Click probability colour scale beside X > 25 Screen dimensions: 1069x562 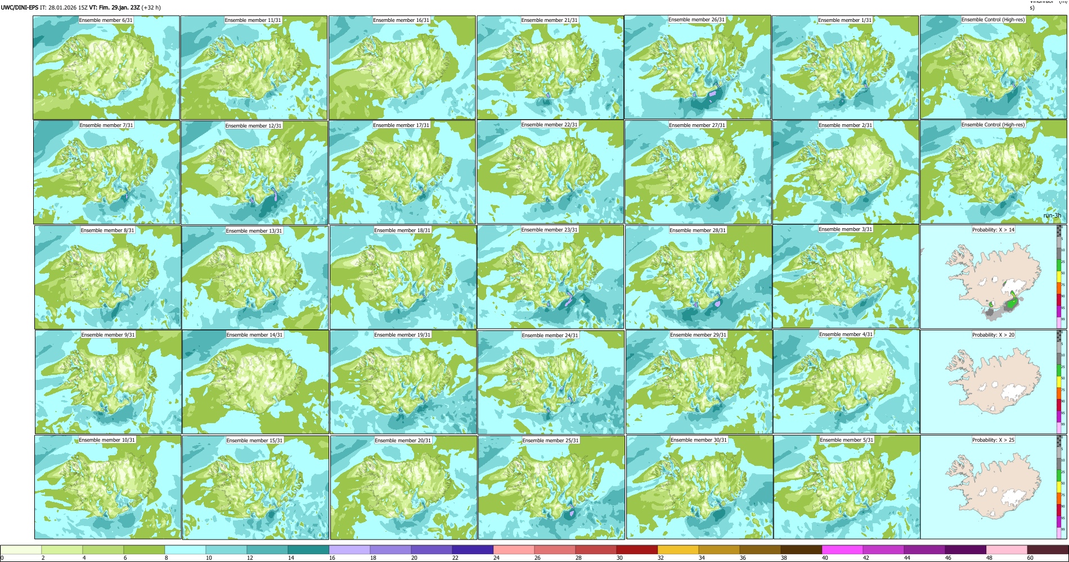[1059, 487]
